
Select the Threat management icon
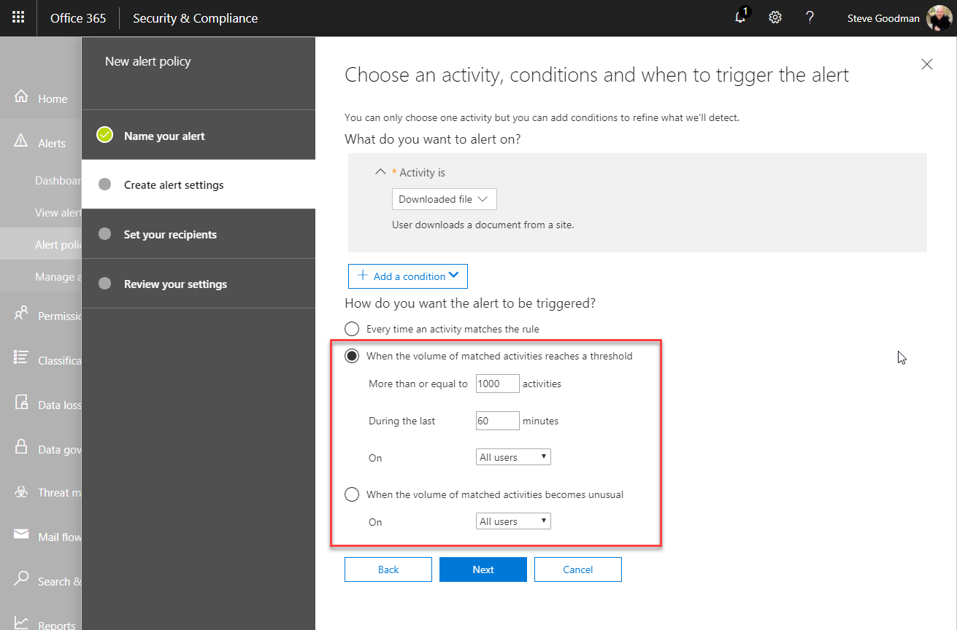pos(21,492)
